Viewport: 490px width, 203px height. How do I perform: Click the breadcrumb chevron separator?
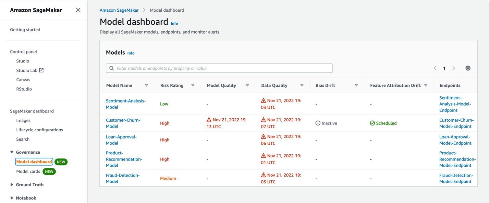click(144, 10)
